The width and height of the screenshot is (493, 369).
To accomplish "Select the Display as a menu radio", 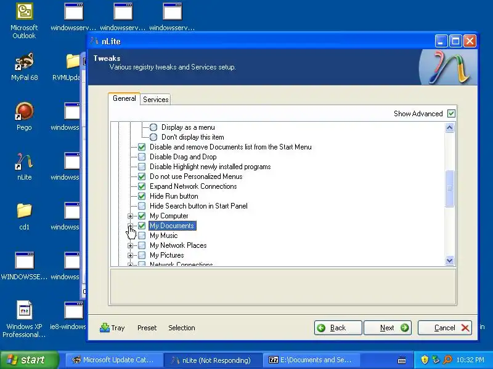I will 153,127.
